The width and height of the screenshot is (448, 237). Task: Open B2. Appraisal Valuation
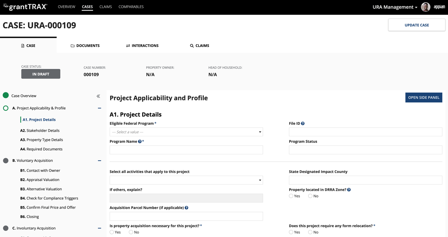[40, 180]
